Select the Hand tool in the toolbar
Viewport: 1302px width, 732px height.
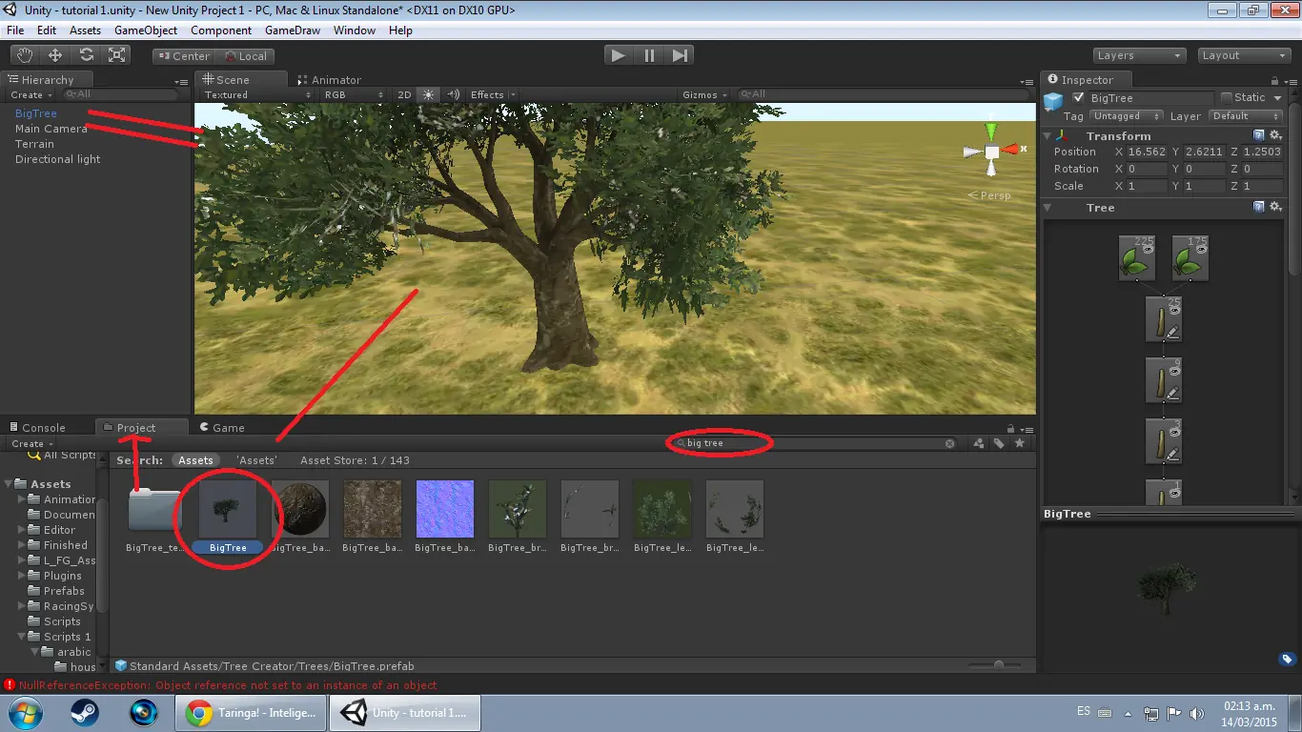[25, 55]
